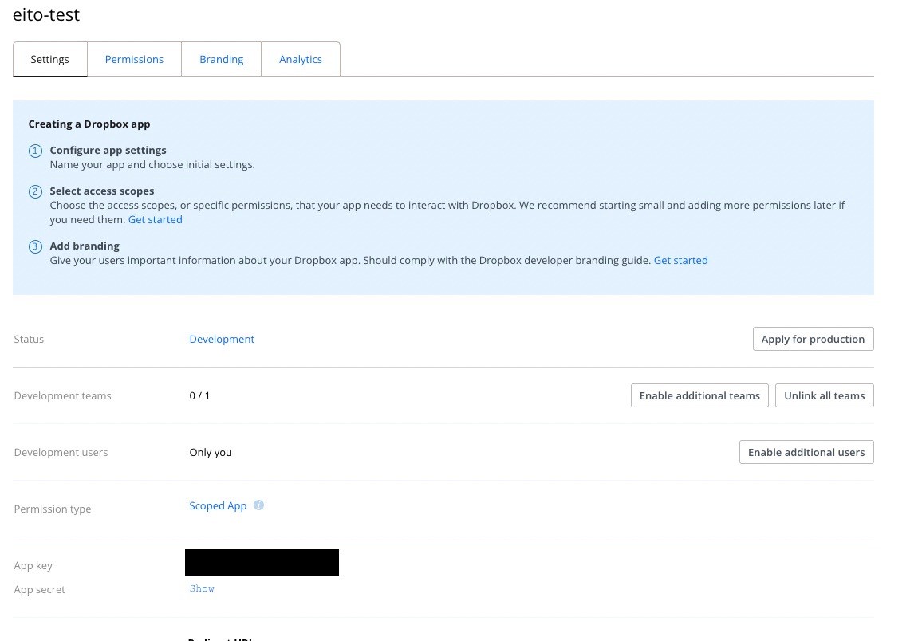
Task: Follow Get started link under Add branding
Action: (x=681, y=260)
